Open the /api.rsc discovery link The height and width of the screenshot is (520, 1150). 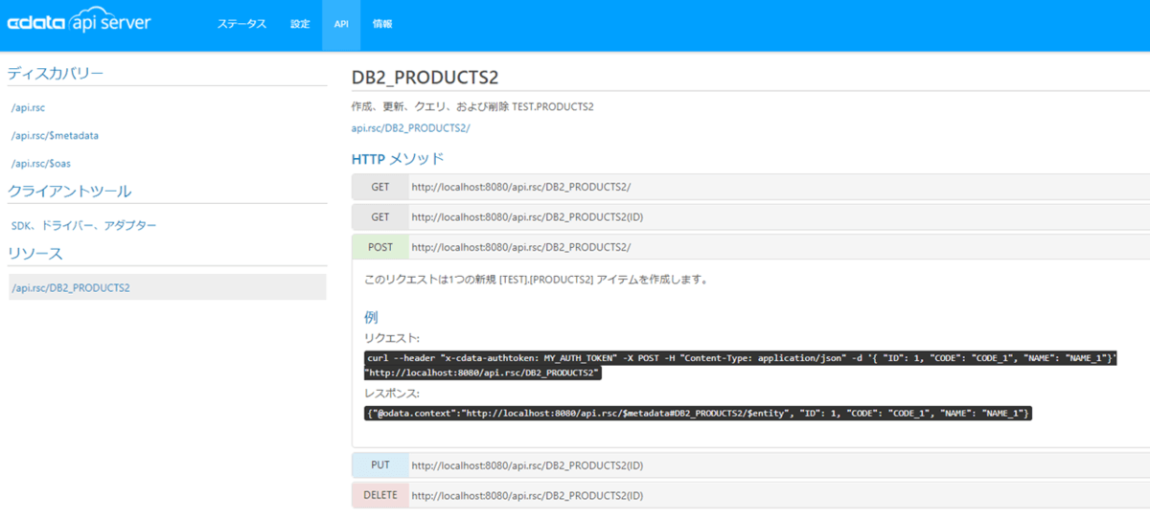coord(28,107)
